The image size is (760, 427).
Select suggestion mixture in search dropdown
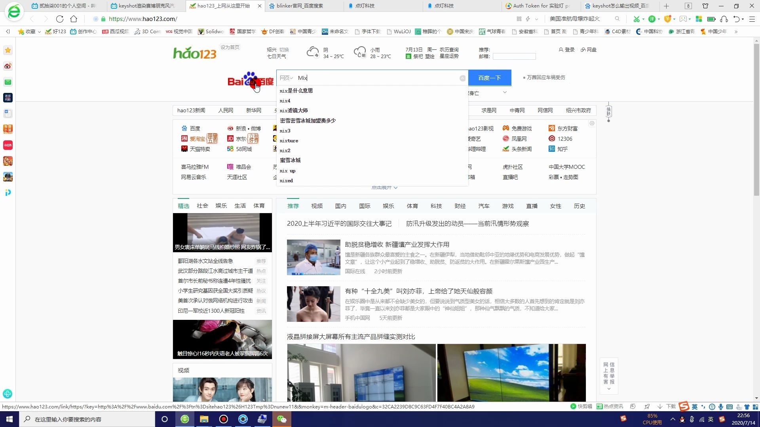click(x=289, y=141)
